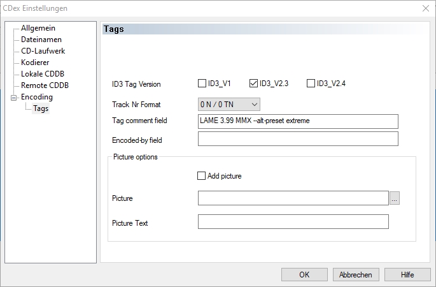Go to CD-Laufwerk settings
The height and width of the screenshot is (287, 436).
(43, 51)
